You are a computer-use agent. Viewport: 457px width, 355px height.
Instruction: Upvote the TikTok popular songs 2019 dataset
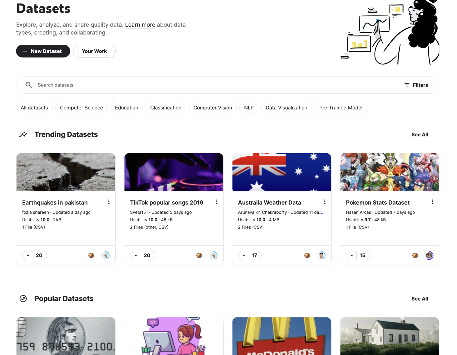pos(136,255)
